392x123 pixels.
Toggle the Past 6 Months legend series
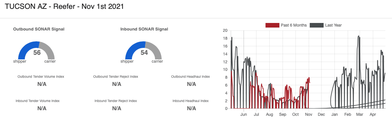[286, 25]
